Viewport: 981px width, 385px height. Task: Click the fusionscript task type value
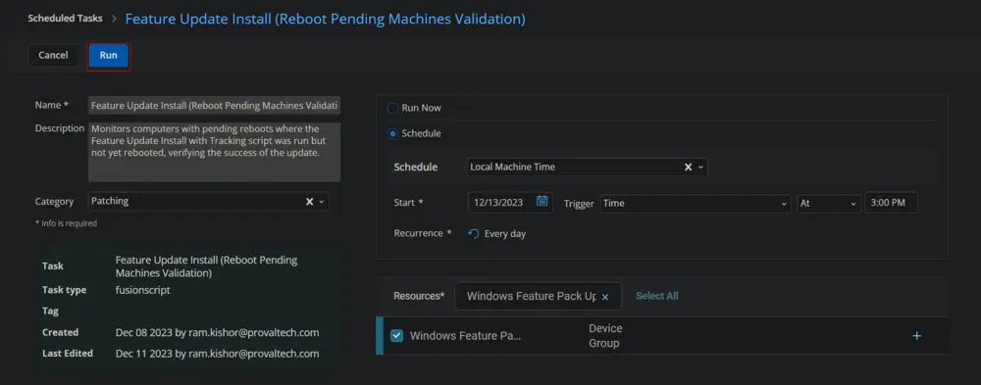(x=142, y=290)
